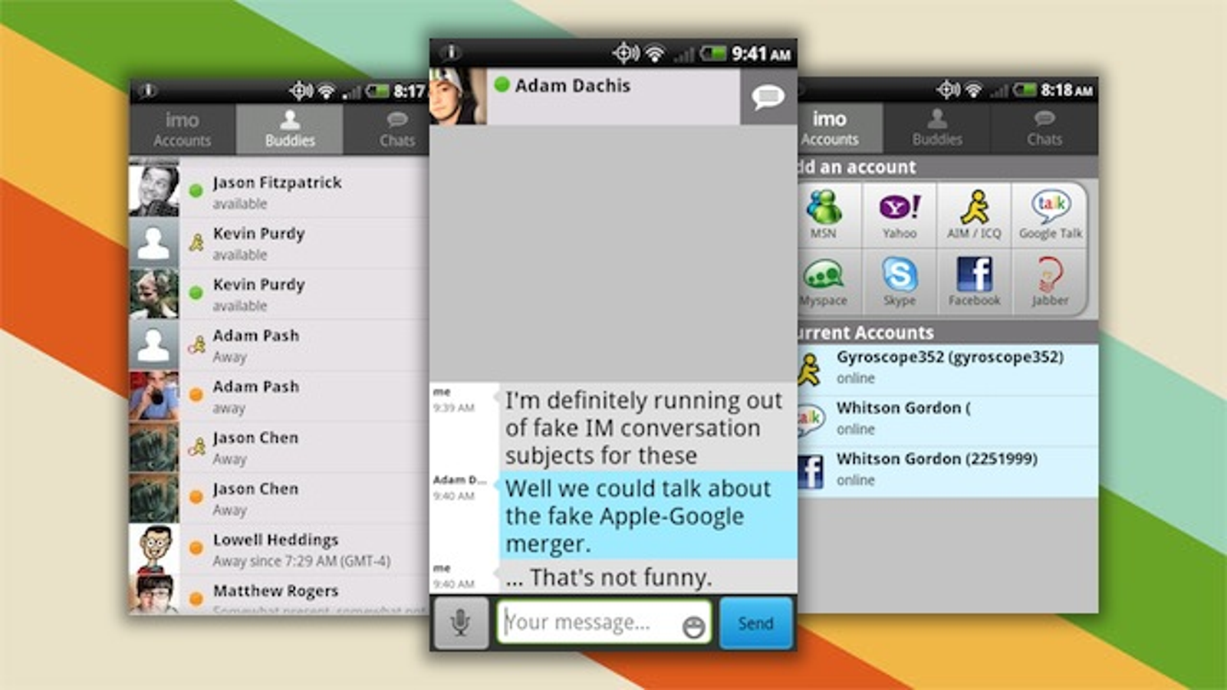Tap the microphone voice input button
The image size is (1227, 690).
[460, 623]
